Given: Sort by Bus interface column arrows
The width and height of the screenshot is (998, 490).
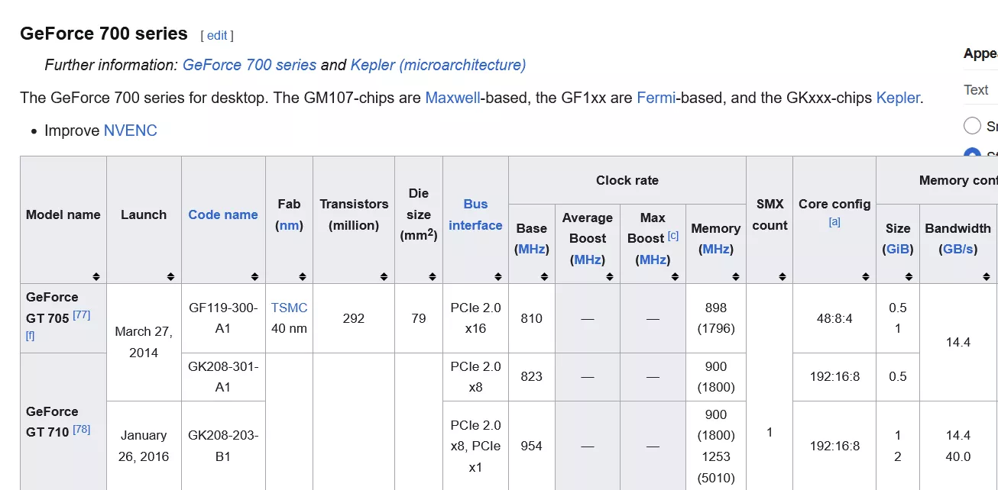Looking at the screenshot, I should pos(498,276).
